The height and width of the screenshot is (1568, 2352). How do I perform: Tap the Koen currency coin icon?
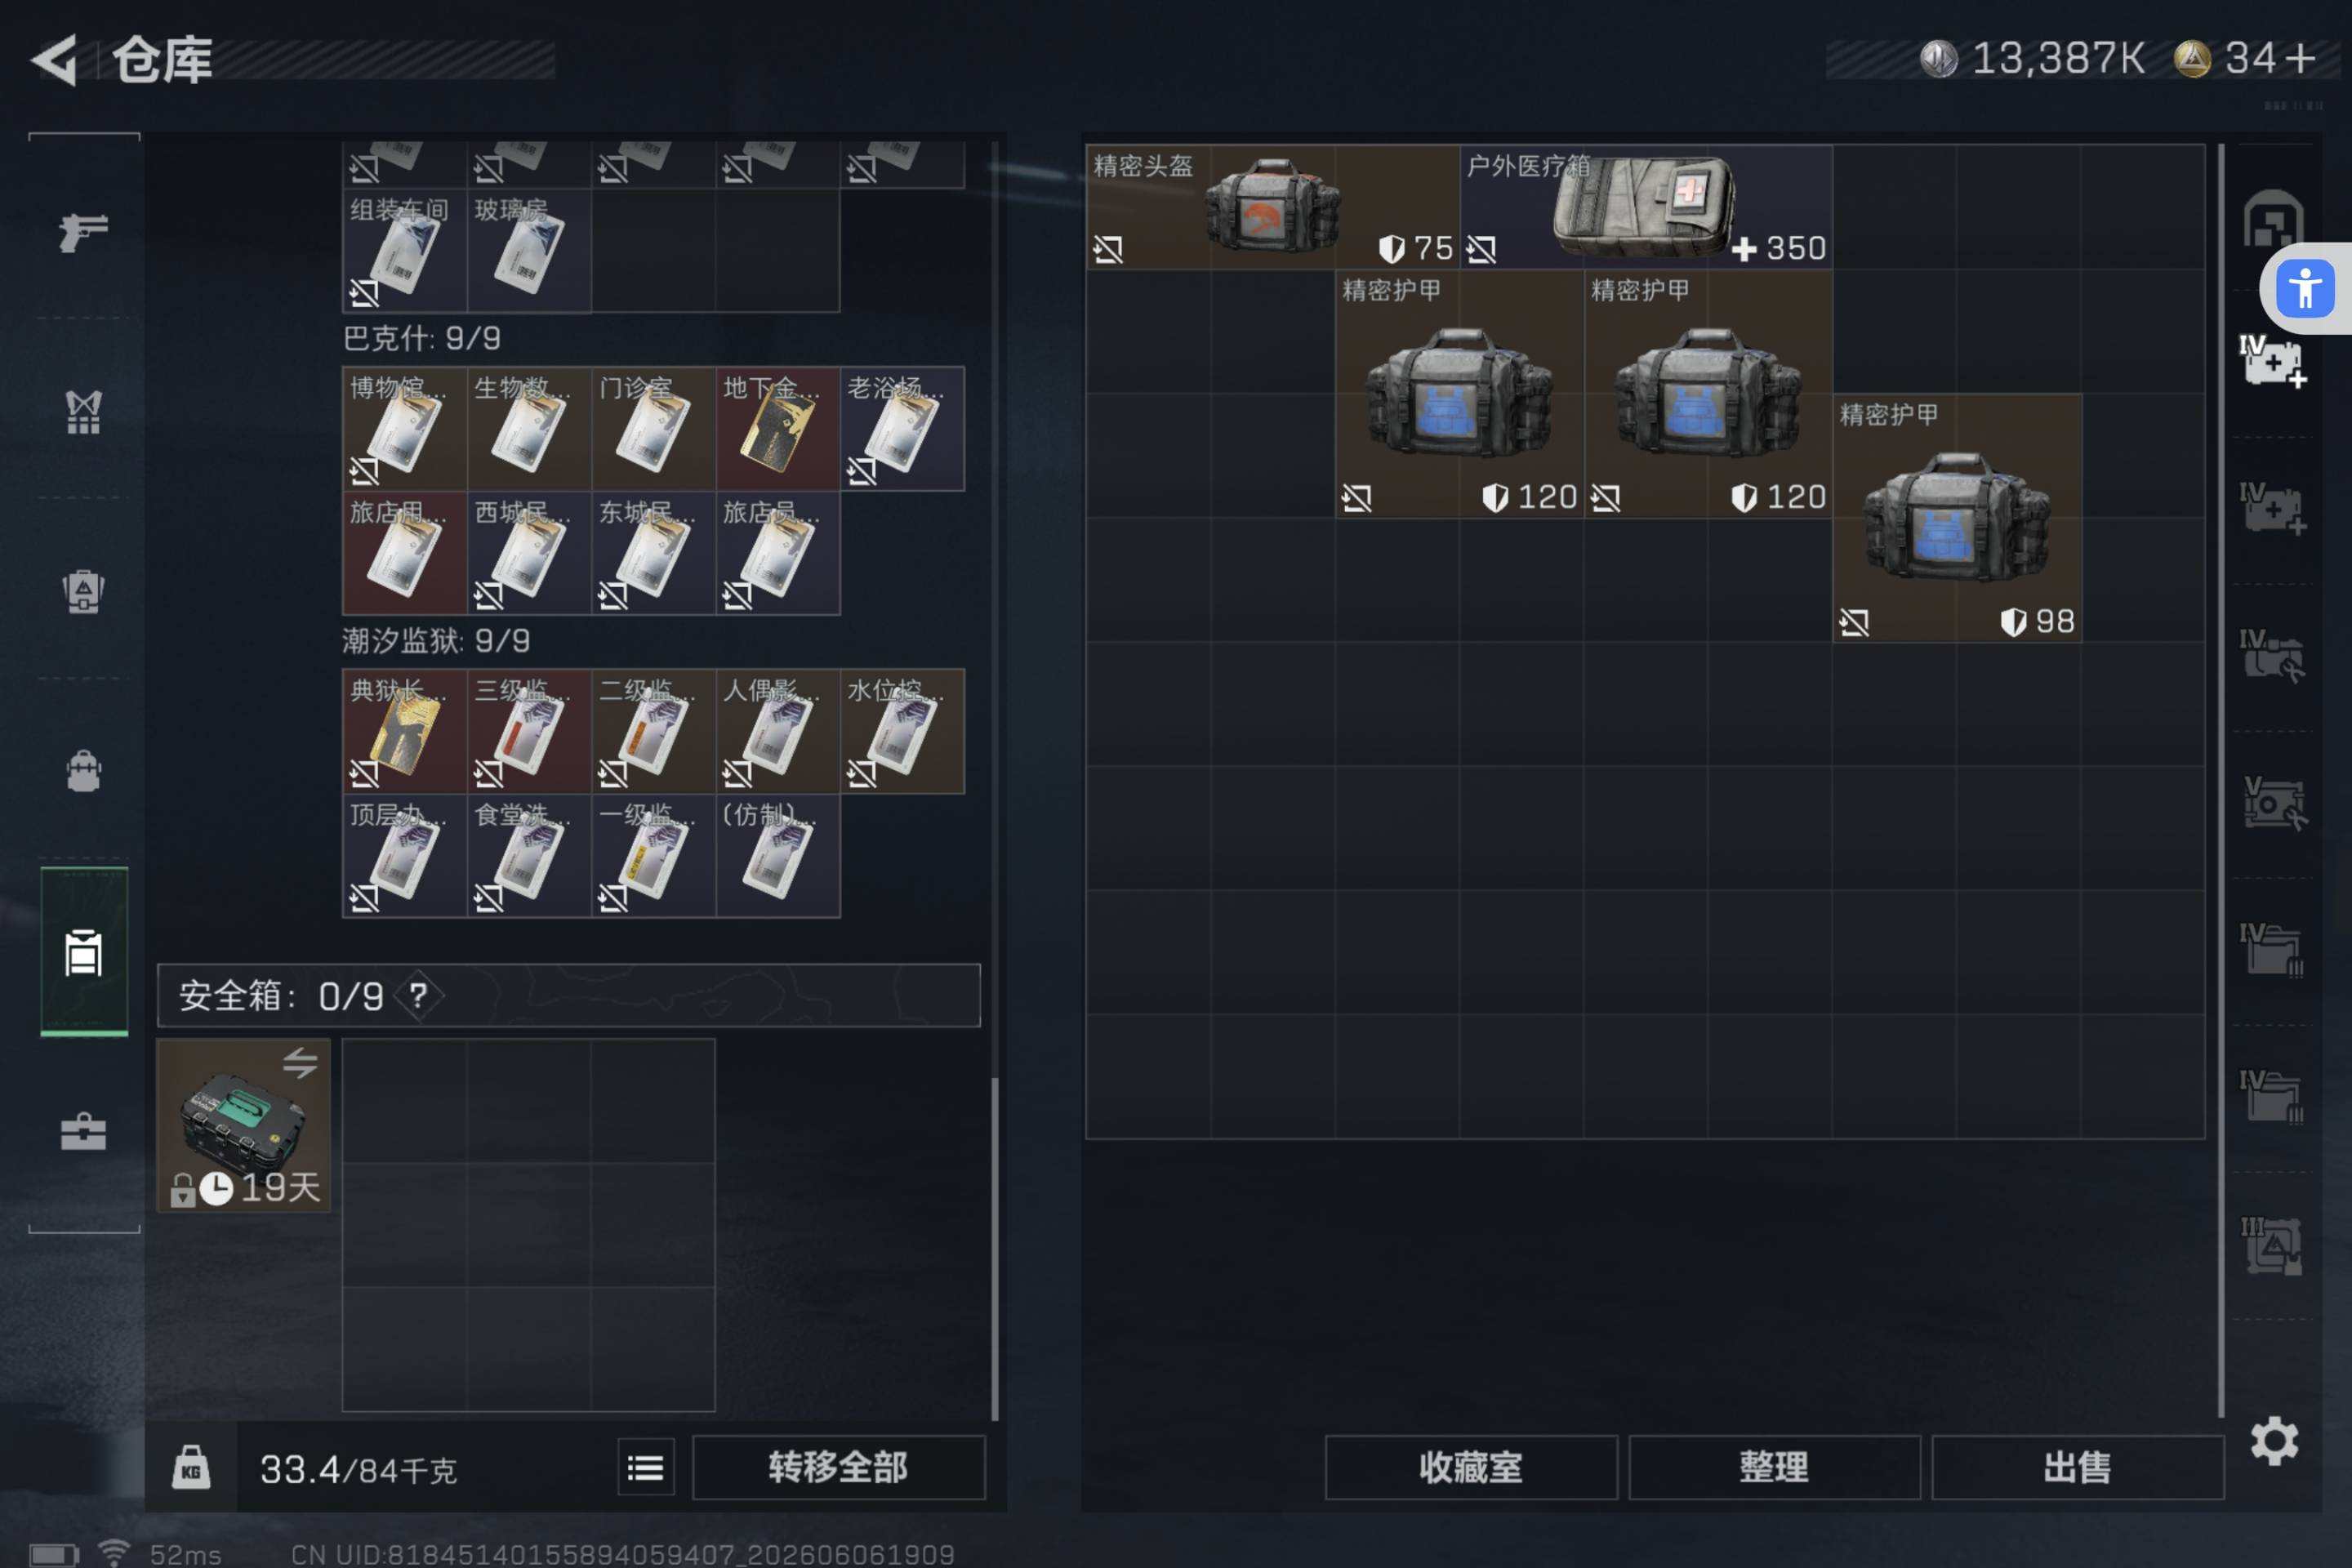1939,58
